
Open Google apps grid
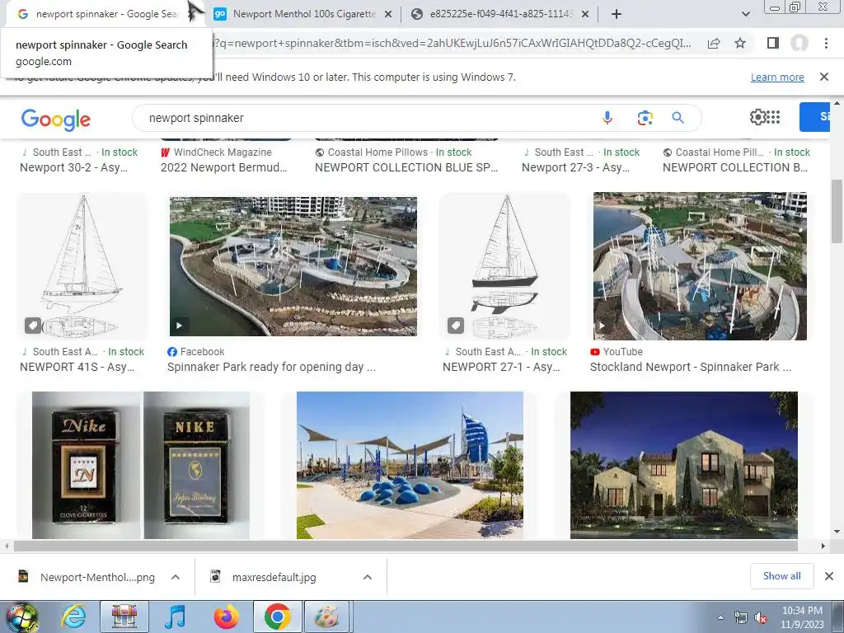[773, 117]
